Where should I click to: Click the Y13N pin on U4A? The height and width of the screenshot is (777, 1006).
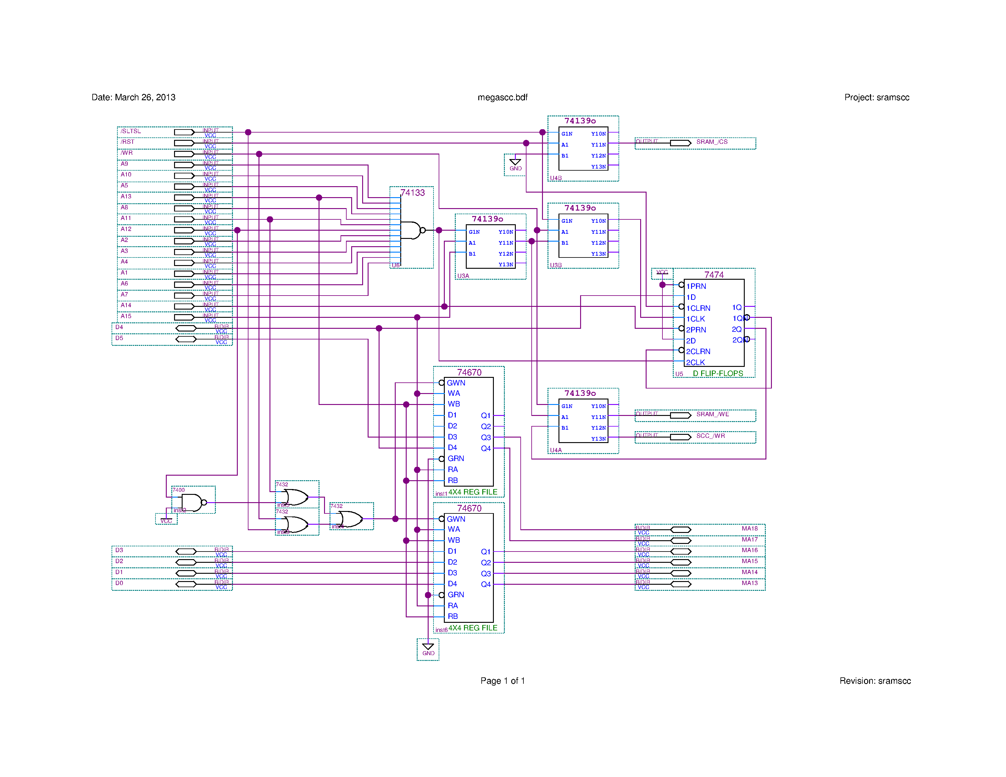click(598, 439)
